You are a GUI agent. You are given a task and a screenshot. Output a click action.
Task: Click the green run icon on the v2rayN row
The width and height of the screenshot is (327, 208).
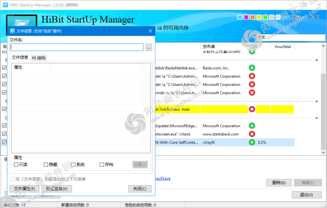point(252,142)
